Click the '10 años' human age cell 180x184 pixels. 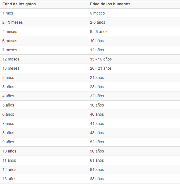pos(97,41)
